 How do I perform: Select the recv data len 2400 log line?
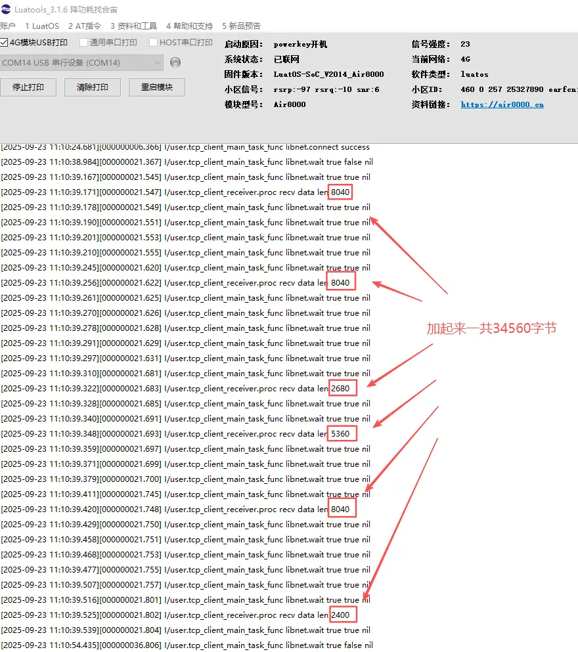point(176,615)
